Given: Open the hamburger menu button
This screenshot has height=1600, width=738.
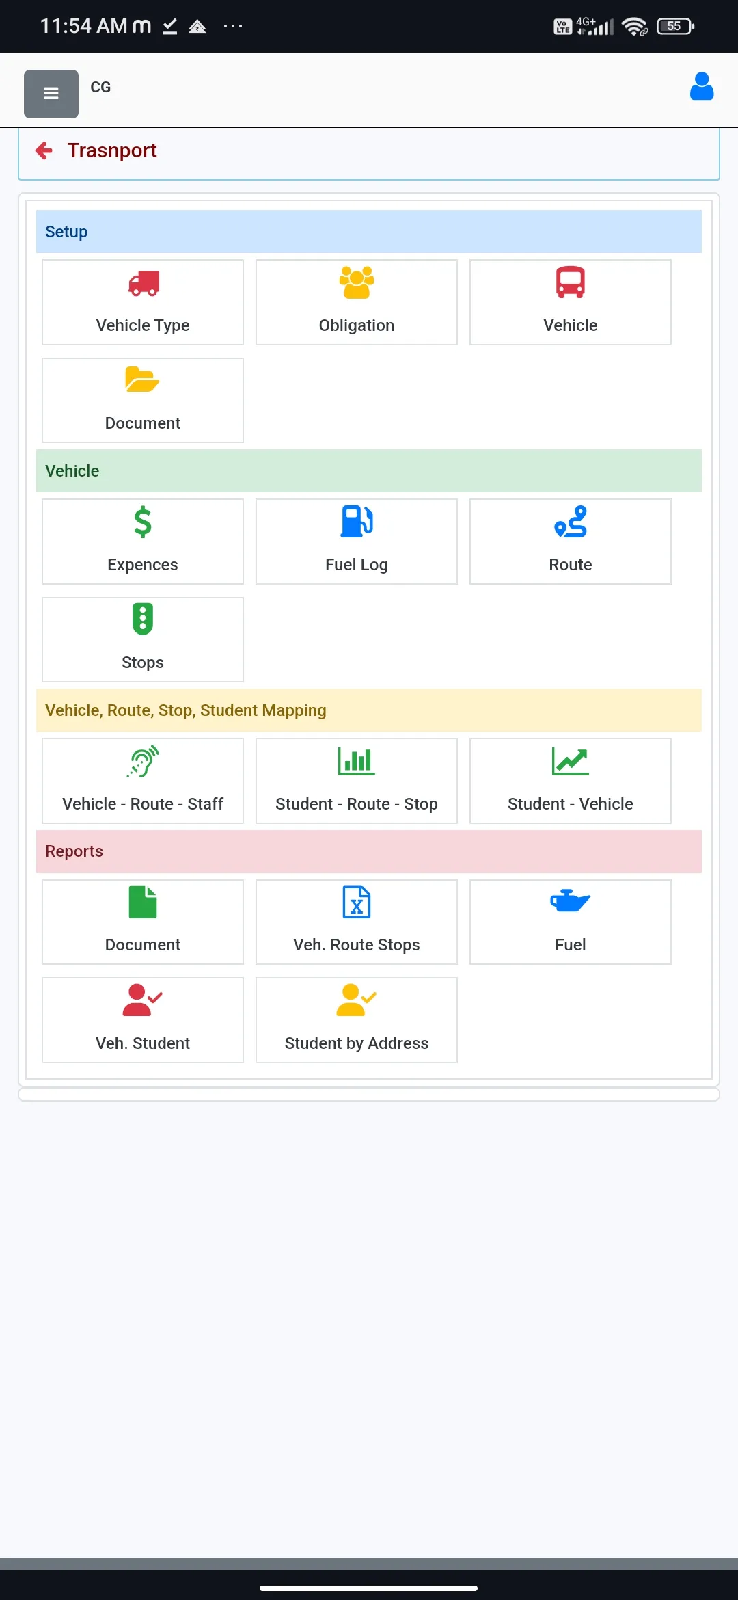Looking at the screenshot, I should tap(51, 94).
